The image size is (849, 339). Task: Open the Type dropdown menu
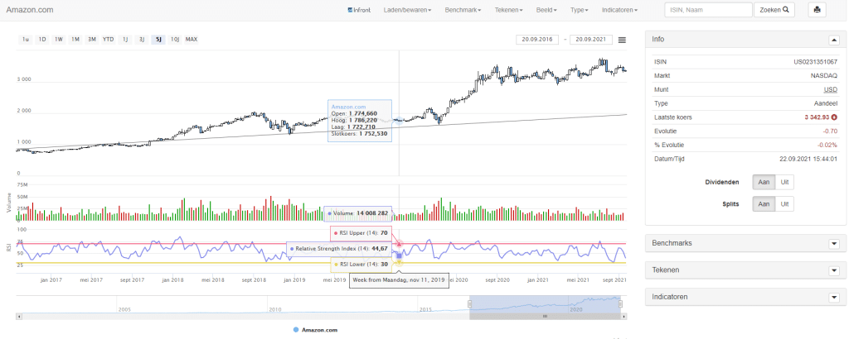[x=580, y=10]
